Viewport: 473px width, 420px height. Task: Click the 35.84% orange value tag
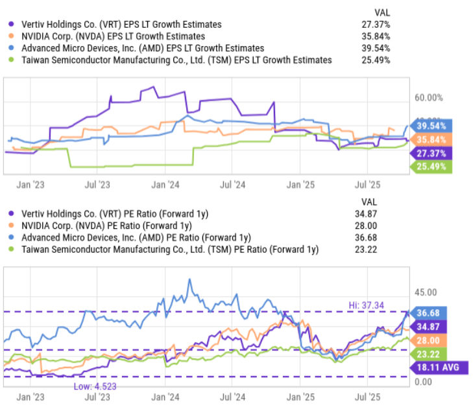point(431,140)
